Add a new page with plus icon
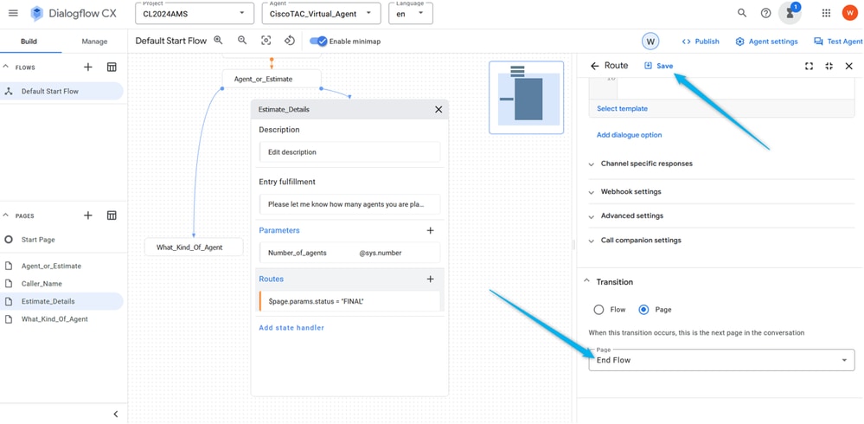 (x=88, y=215)
